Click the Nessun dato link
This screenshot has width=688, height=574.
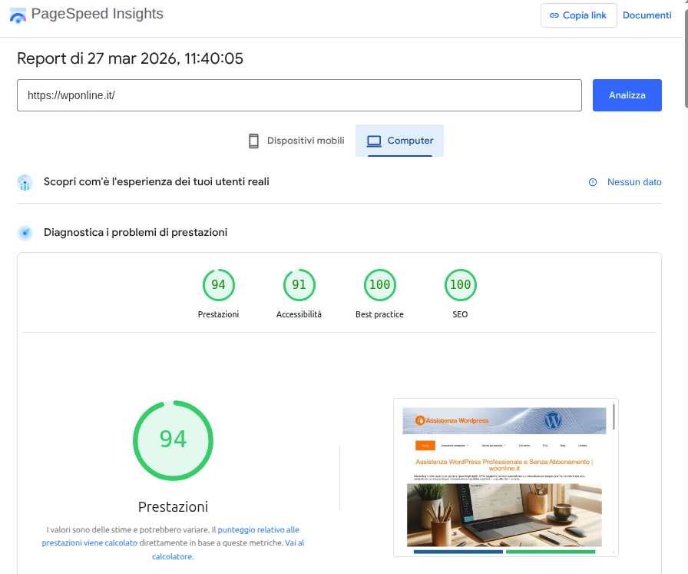(x=634, y=182)
